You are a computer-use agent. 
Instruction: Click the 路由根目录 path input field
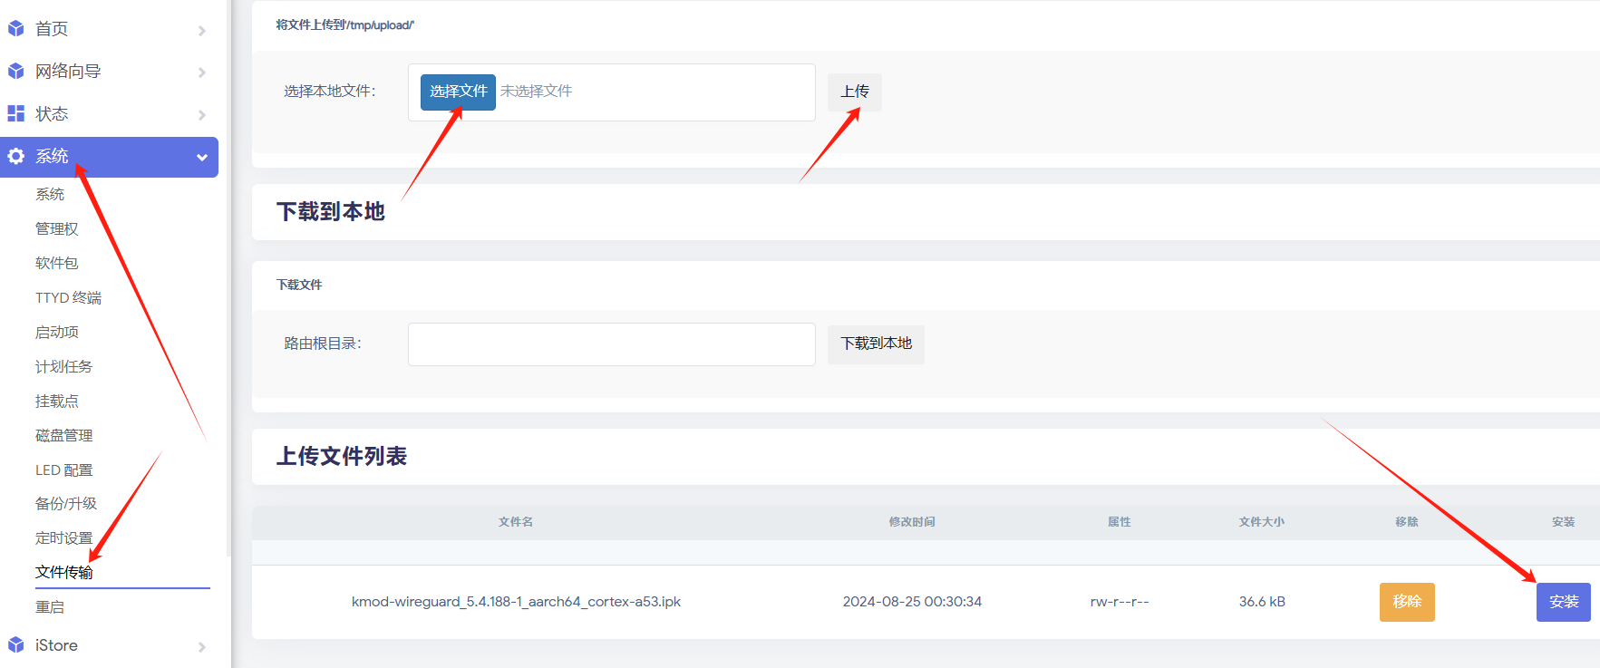611,344
